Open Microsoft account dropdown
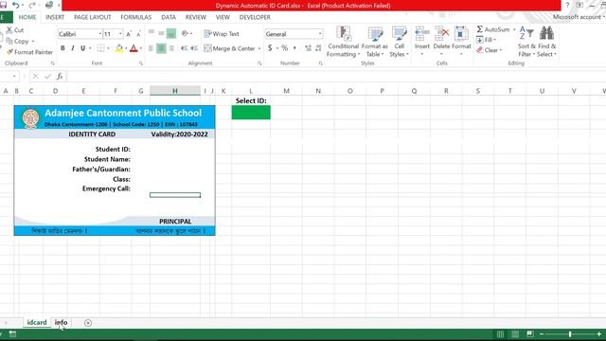This screenshot has height=341, width=606. click(x=579, y=17)
